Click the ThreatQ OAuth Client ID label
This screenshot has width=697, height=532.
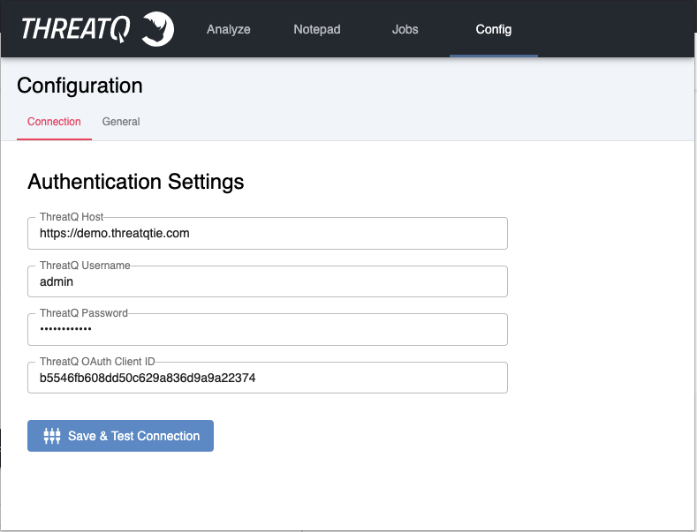[97, 362]
